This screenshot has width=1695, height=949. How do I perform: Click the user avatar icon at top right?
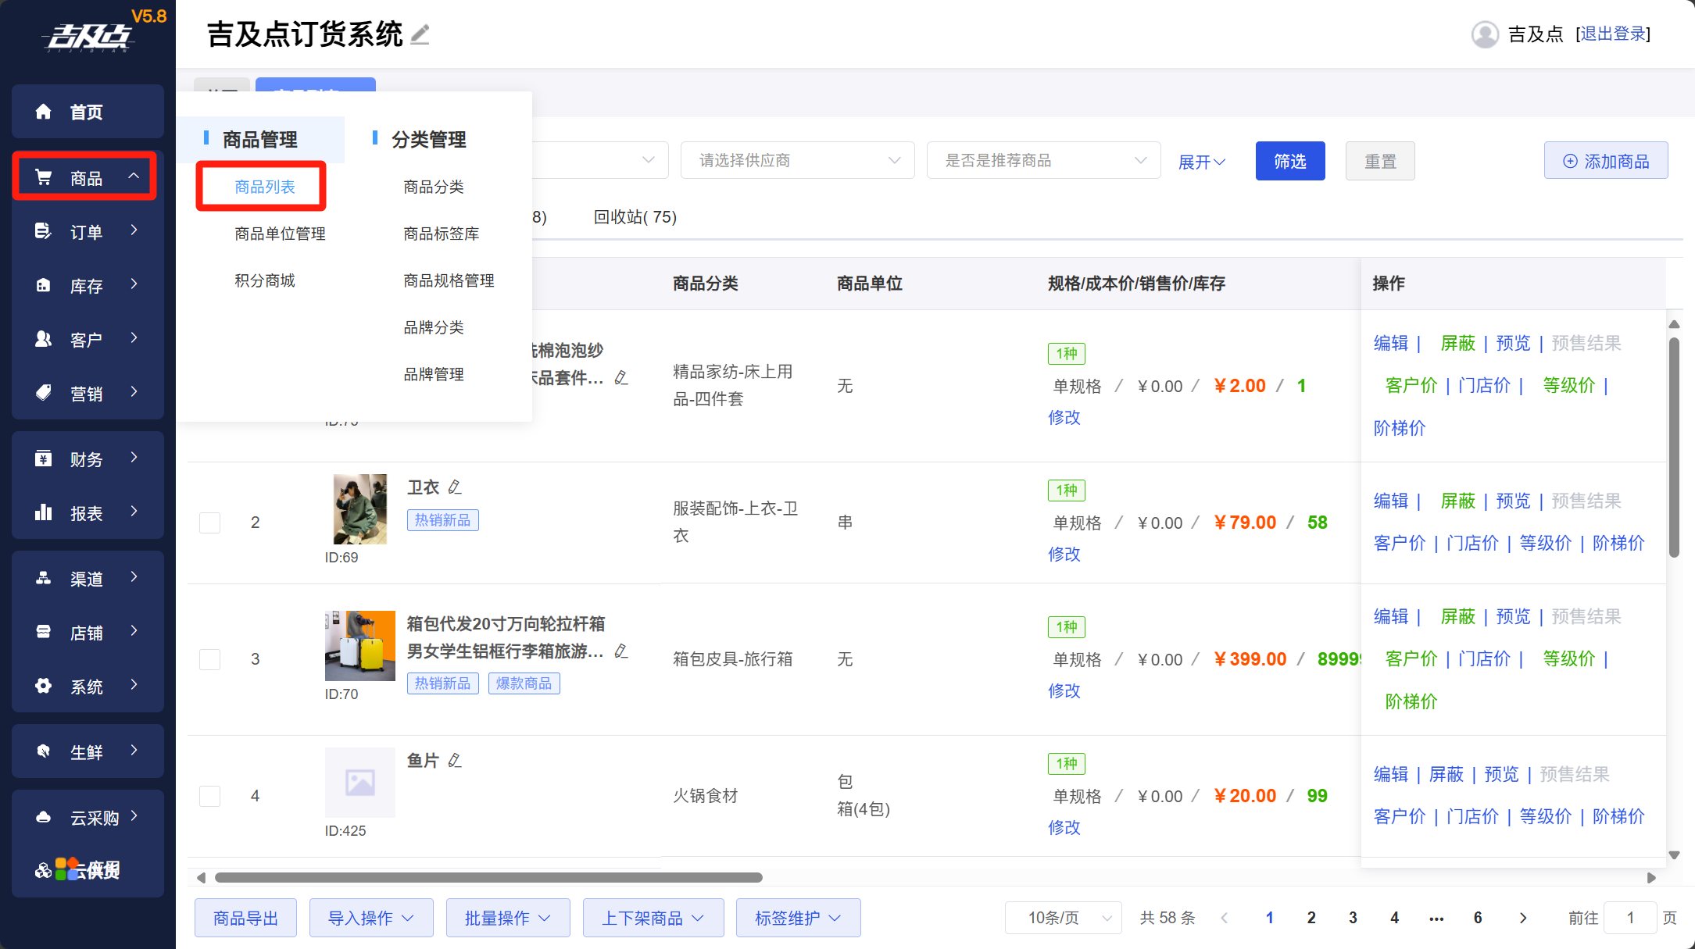coord(1484,34)
